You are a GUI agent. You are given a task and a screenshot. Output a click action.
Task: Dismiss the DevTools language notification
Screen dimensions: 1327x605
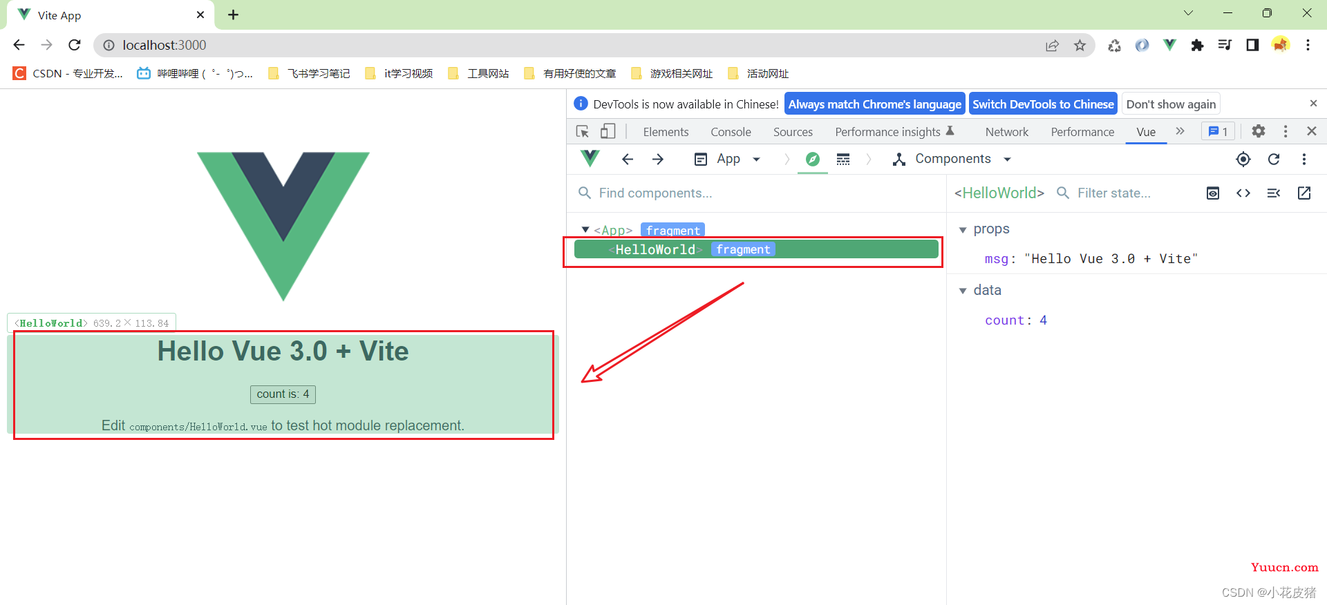point(1313,104)
